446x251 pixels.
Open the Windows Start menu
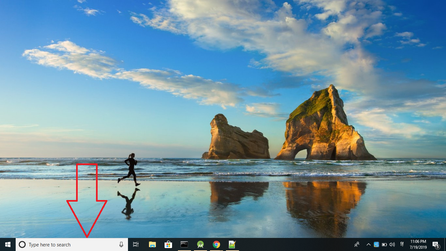click(x=8, y=244)
